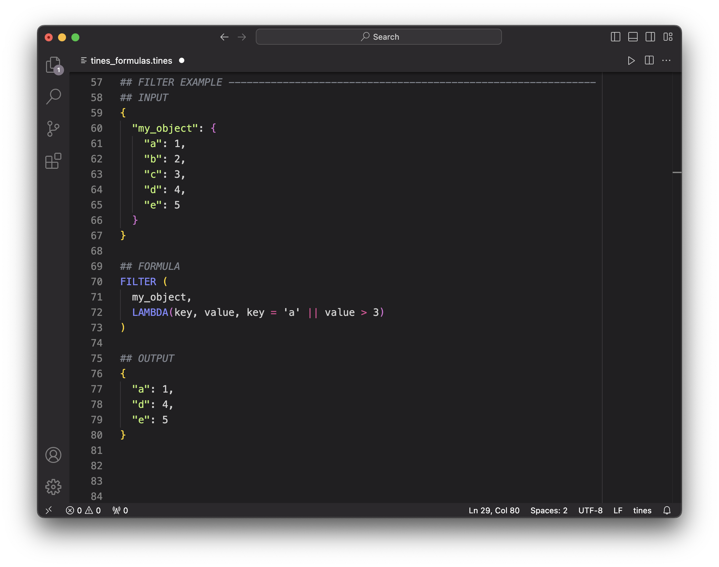Click line number 70
Screen dimensions: 719x567
[x=96, y=282]
